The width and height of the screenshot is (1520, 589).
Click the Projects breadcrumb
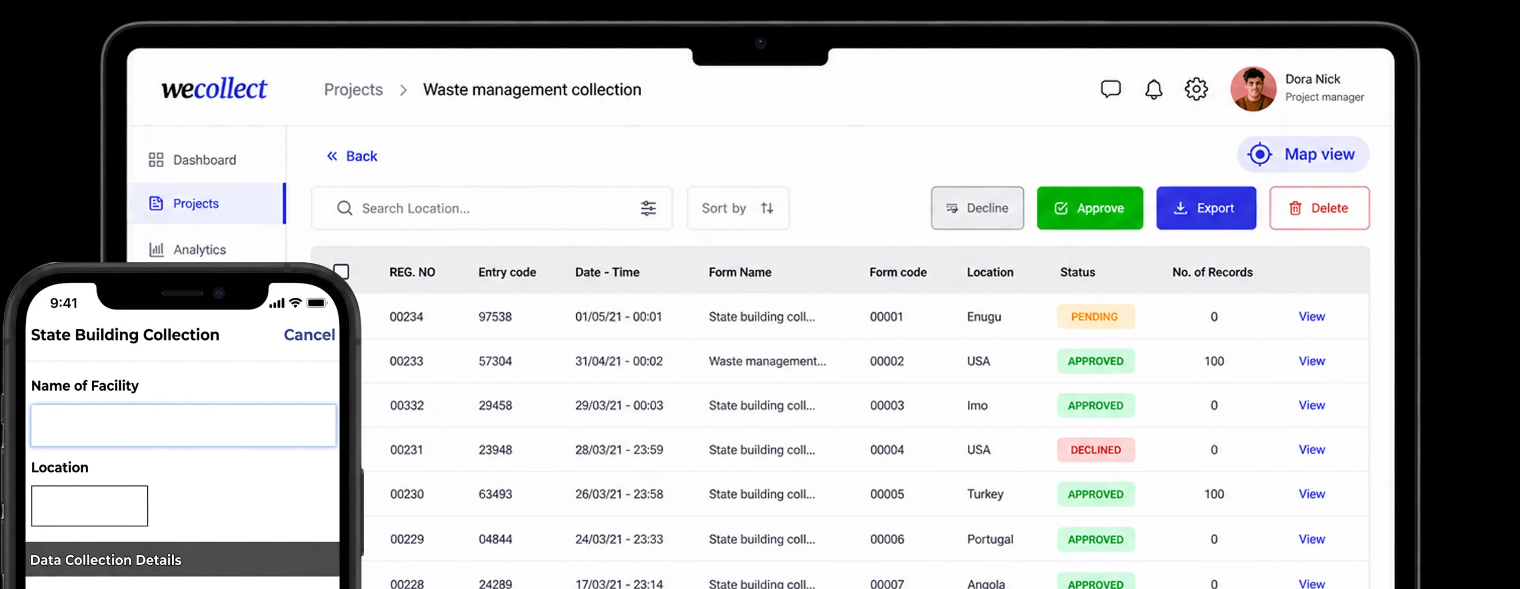(353, 90)
